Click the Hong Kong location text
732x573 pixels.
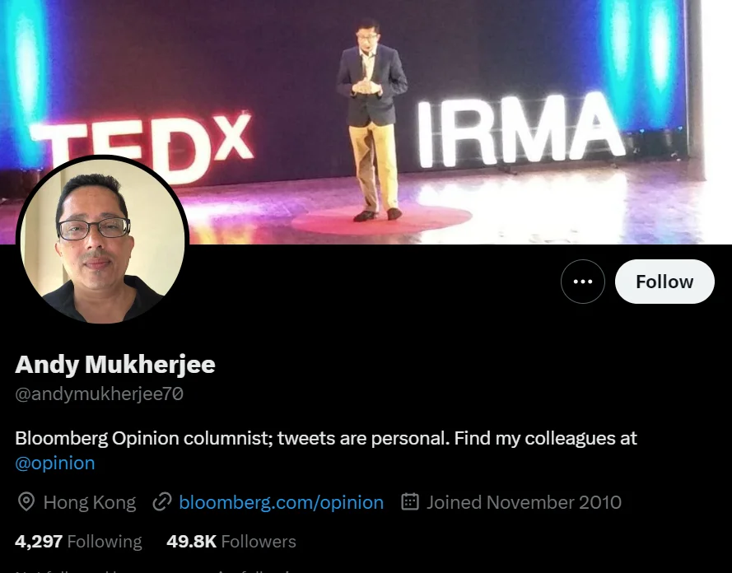[90, 502]
